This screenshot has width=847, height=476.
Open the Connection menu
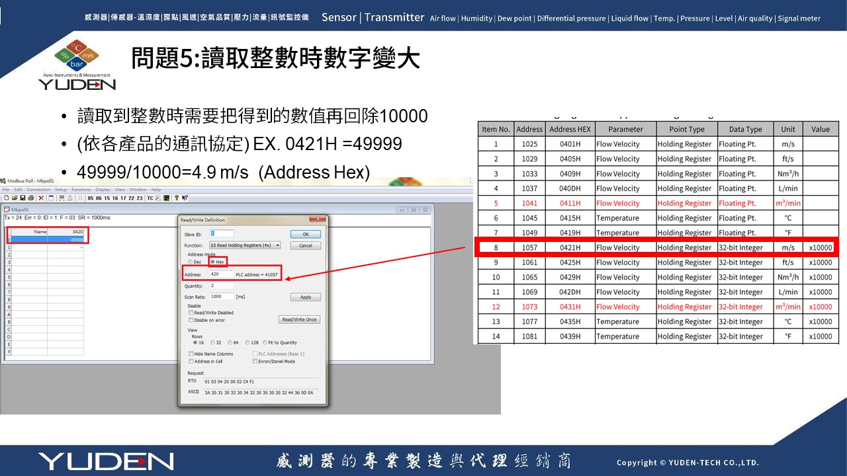38,190
